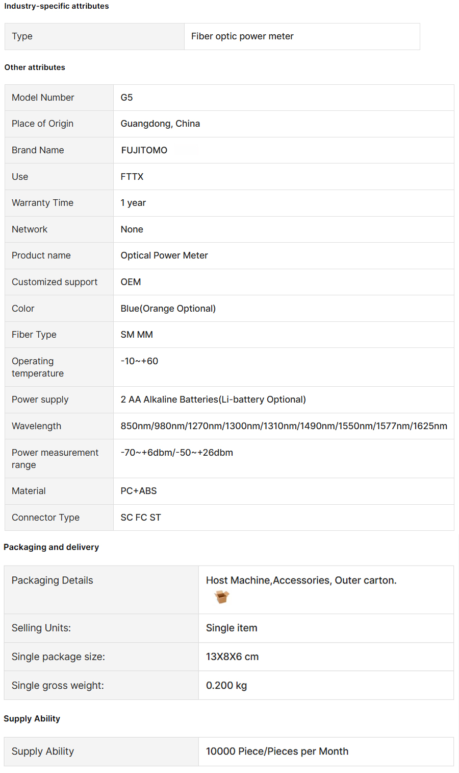Image resolution: width=459 pixels, height=773 pixels.
Task: Click the Warranty Time value 1 year
Action: 133,203
